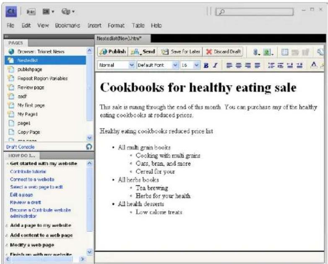Center align text
This screenshot has height=264, width=328.
[x=239, y=65]
